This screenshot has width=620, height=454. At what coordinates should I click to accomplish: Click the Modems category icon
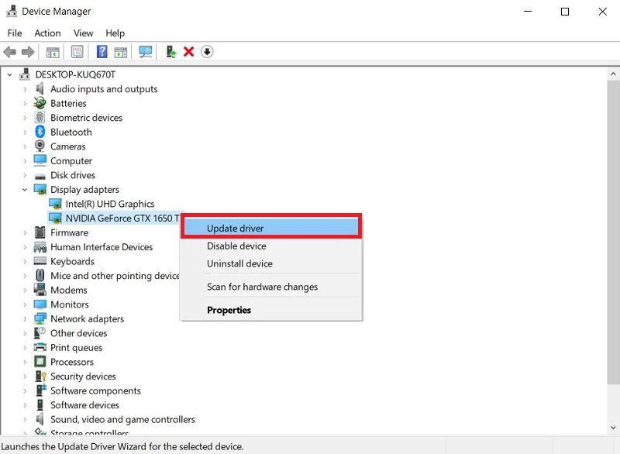coord(40,290)
